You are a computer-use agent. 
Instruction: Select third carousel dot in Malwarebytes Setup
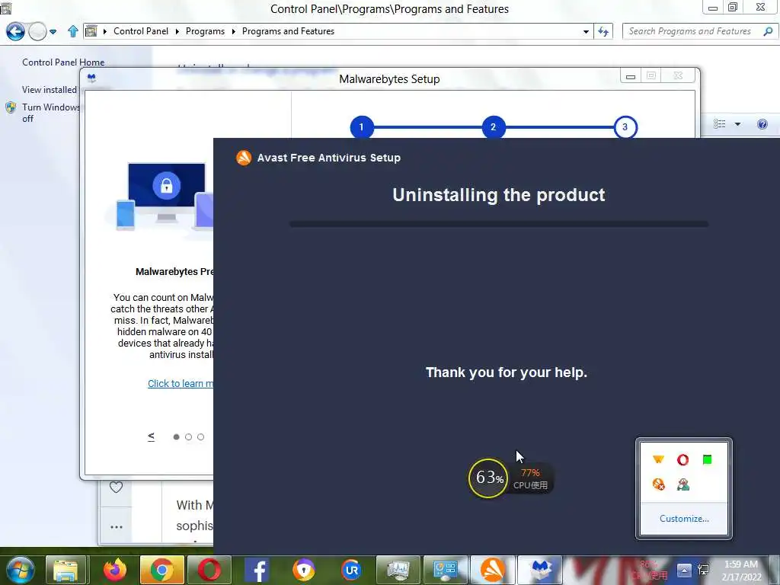(x=200, y=436)
